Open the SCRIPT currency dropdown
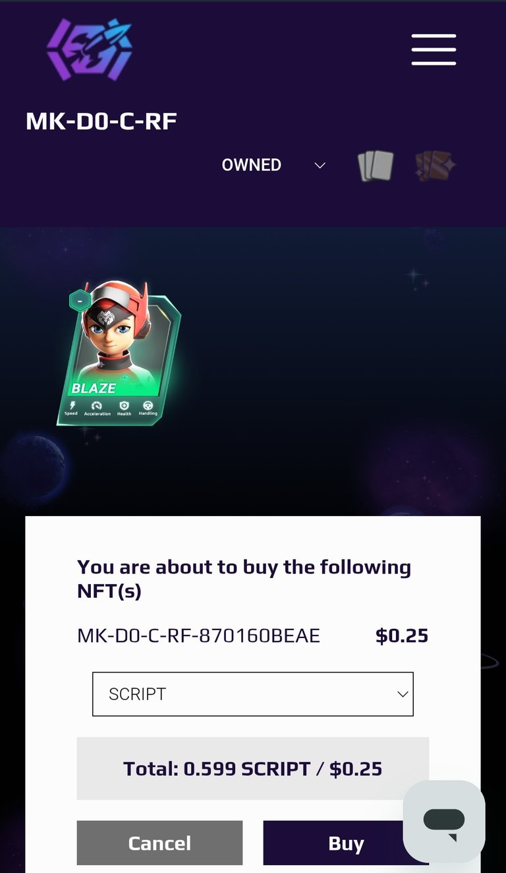The width and height of the screenshot is (506, 873). click(x=253, y=694)
